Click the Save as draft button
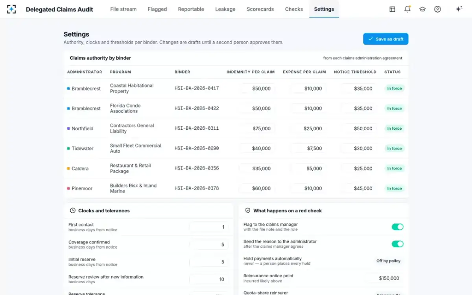Image resolution: width=472 pixels, height=295 pixels. tap(386, 39)
